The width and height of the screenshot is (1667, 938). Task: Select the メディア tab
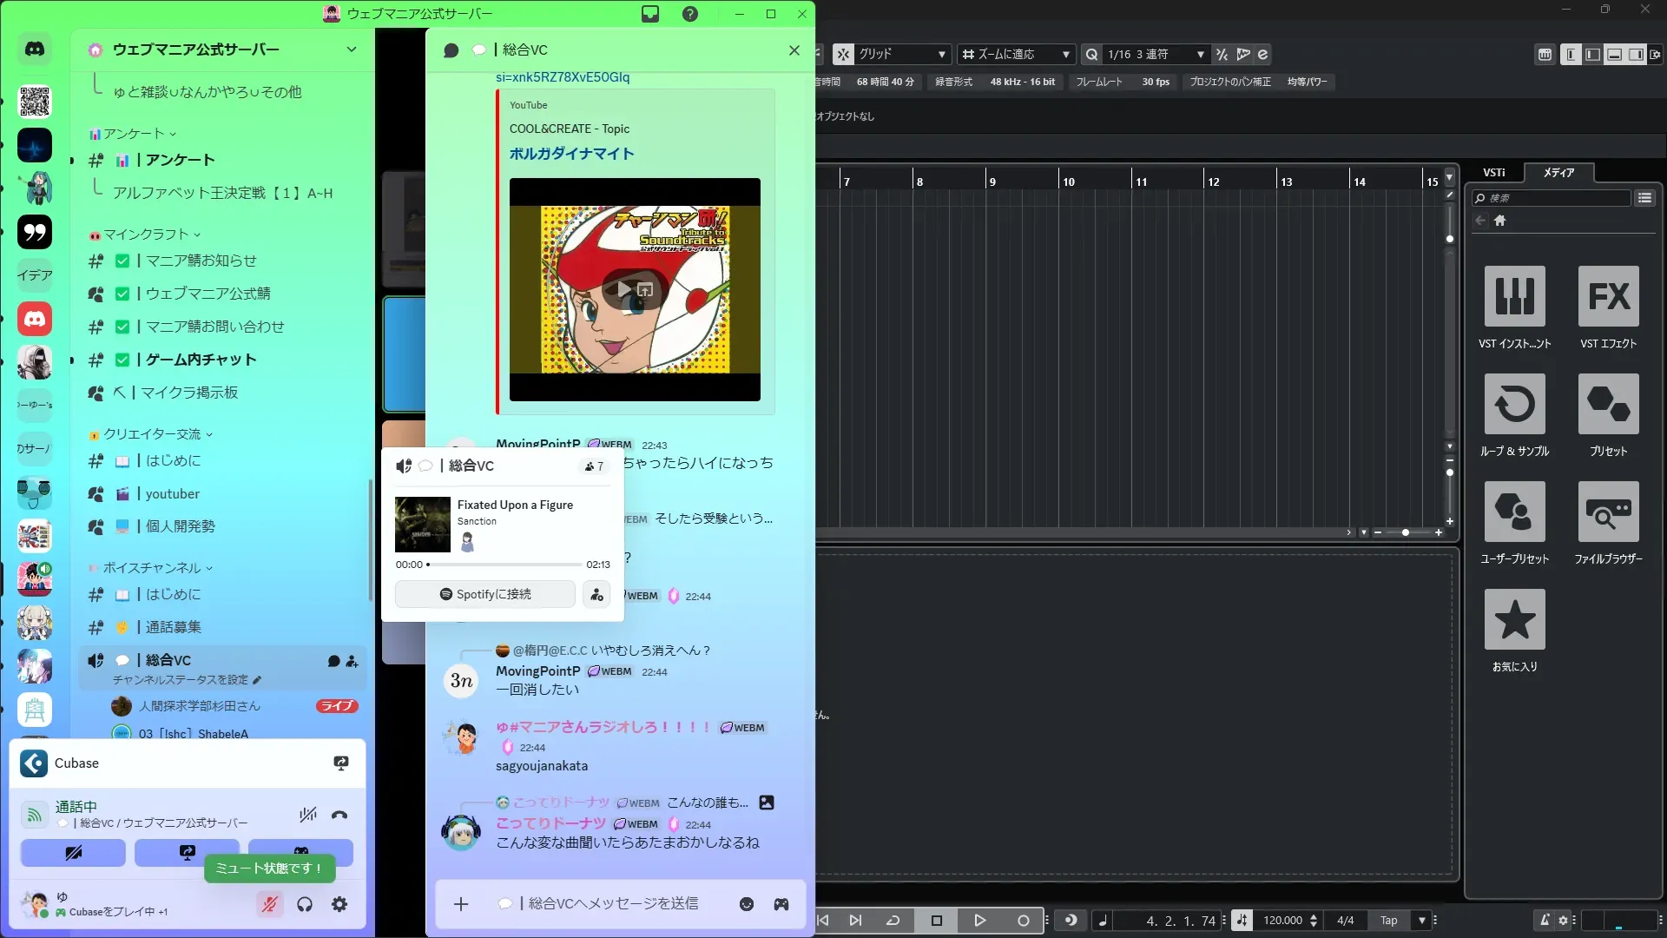point(1558,173)
